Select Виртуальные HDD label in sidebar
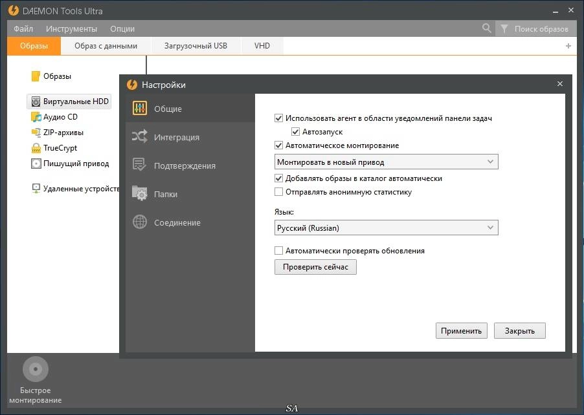The width and height of the screenshot is (584, 415). click(76, 101)
